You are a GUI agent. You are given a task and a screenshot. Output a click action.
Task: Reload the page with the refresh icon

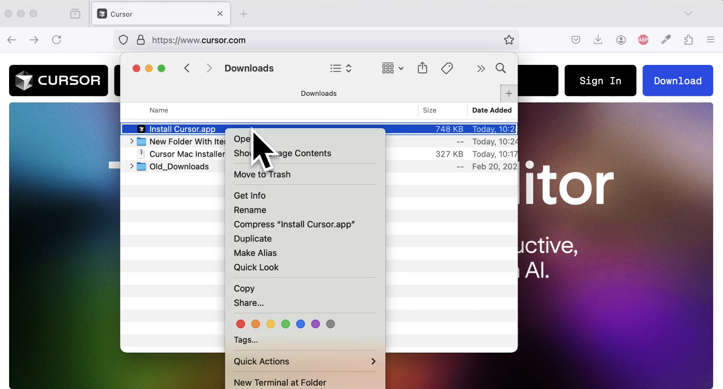[57, 40]
